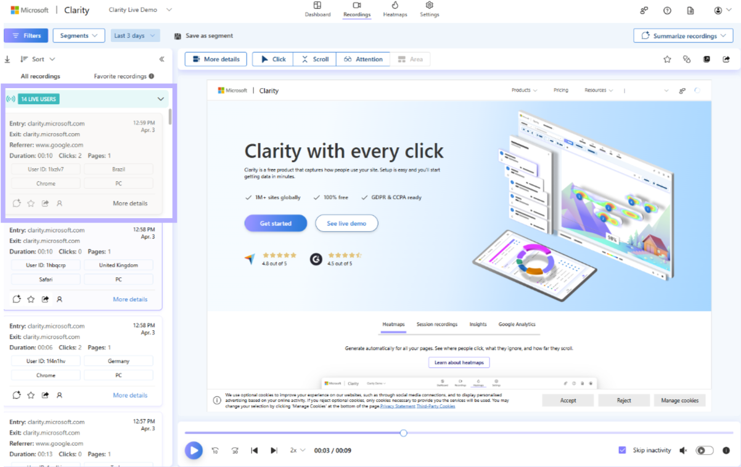Open the player info icon
This screenshot has height=467, width=741.
[726, 450]
